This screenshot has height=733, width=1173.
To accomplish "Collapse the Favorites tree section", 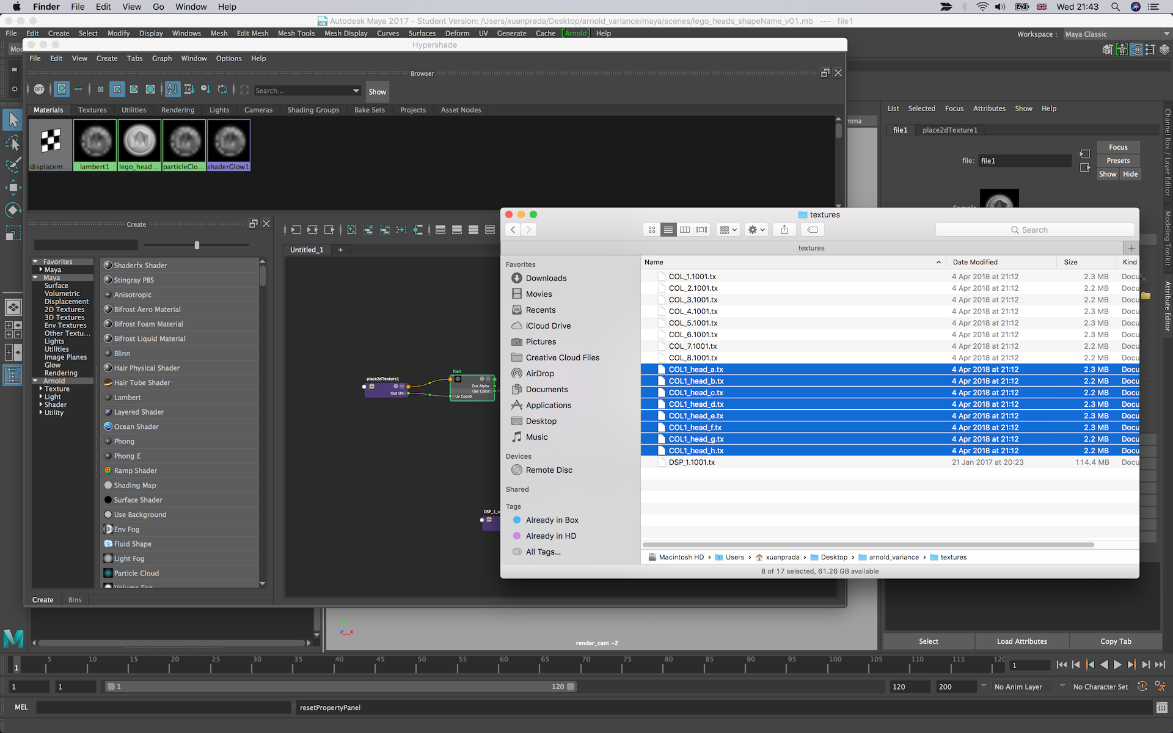I will coord(35,261).
